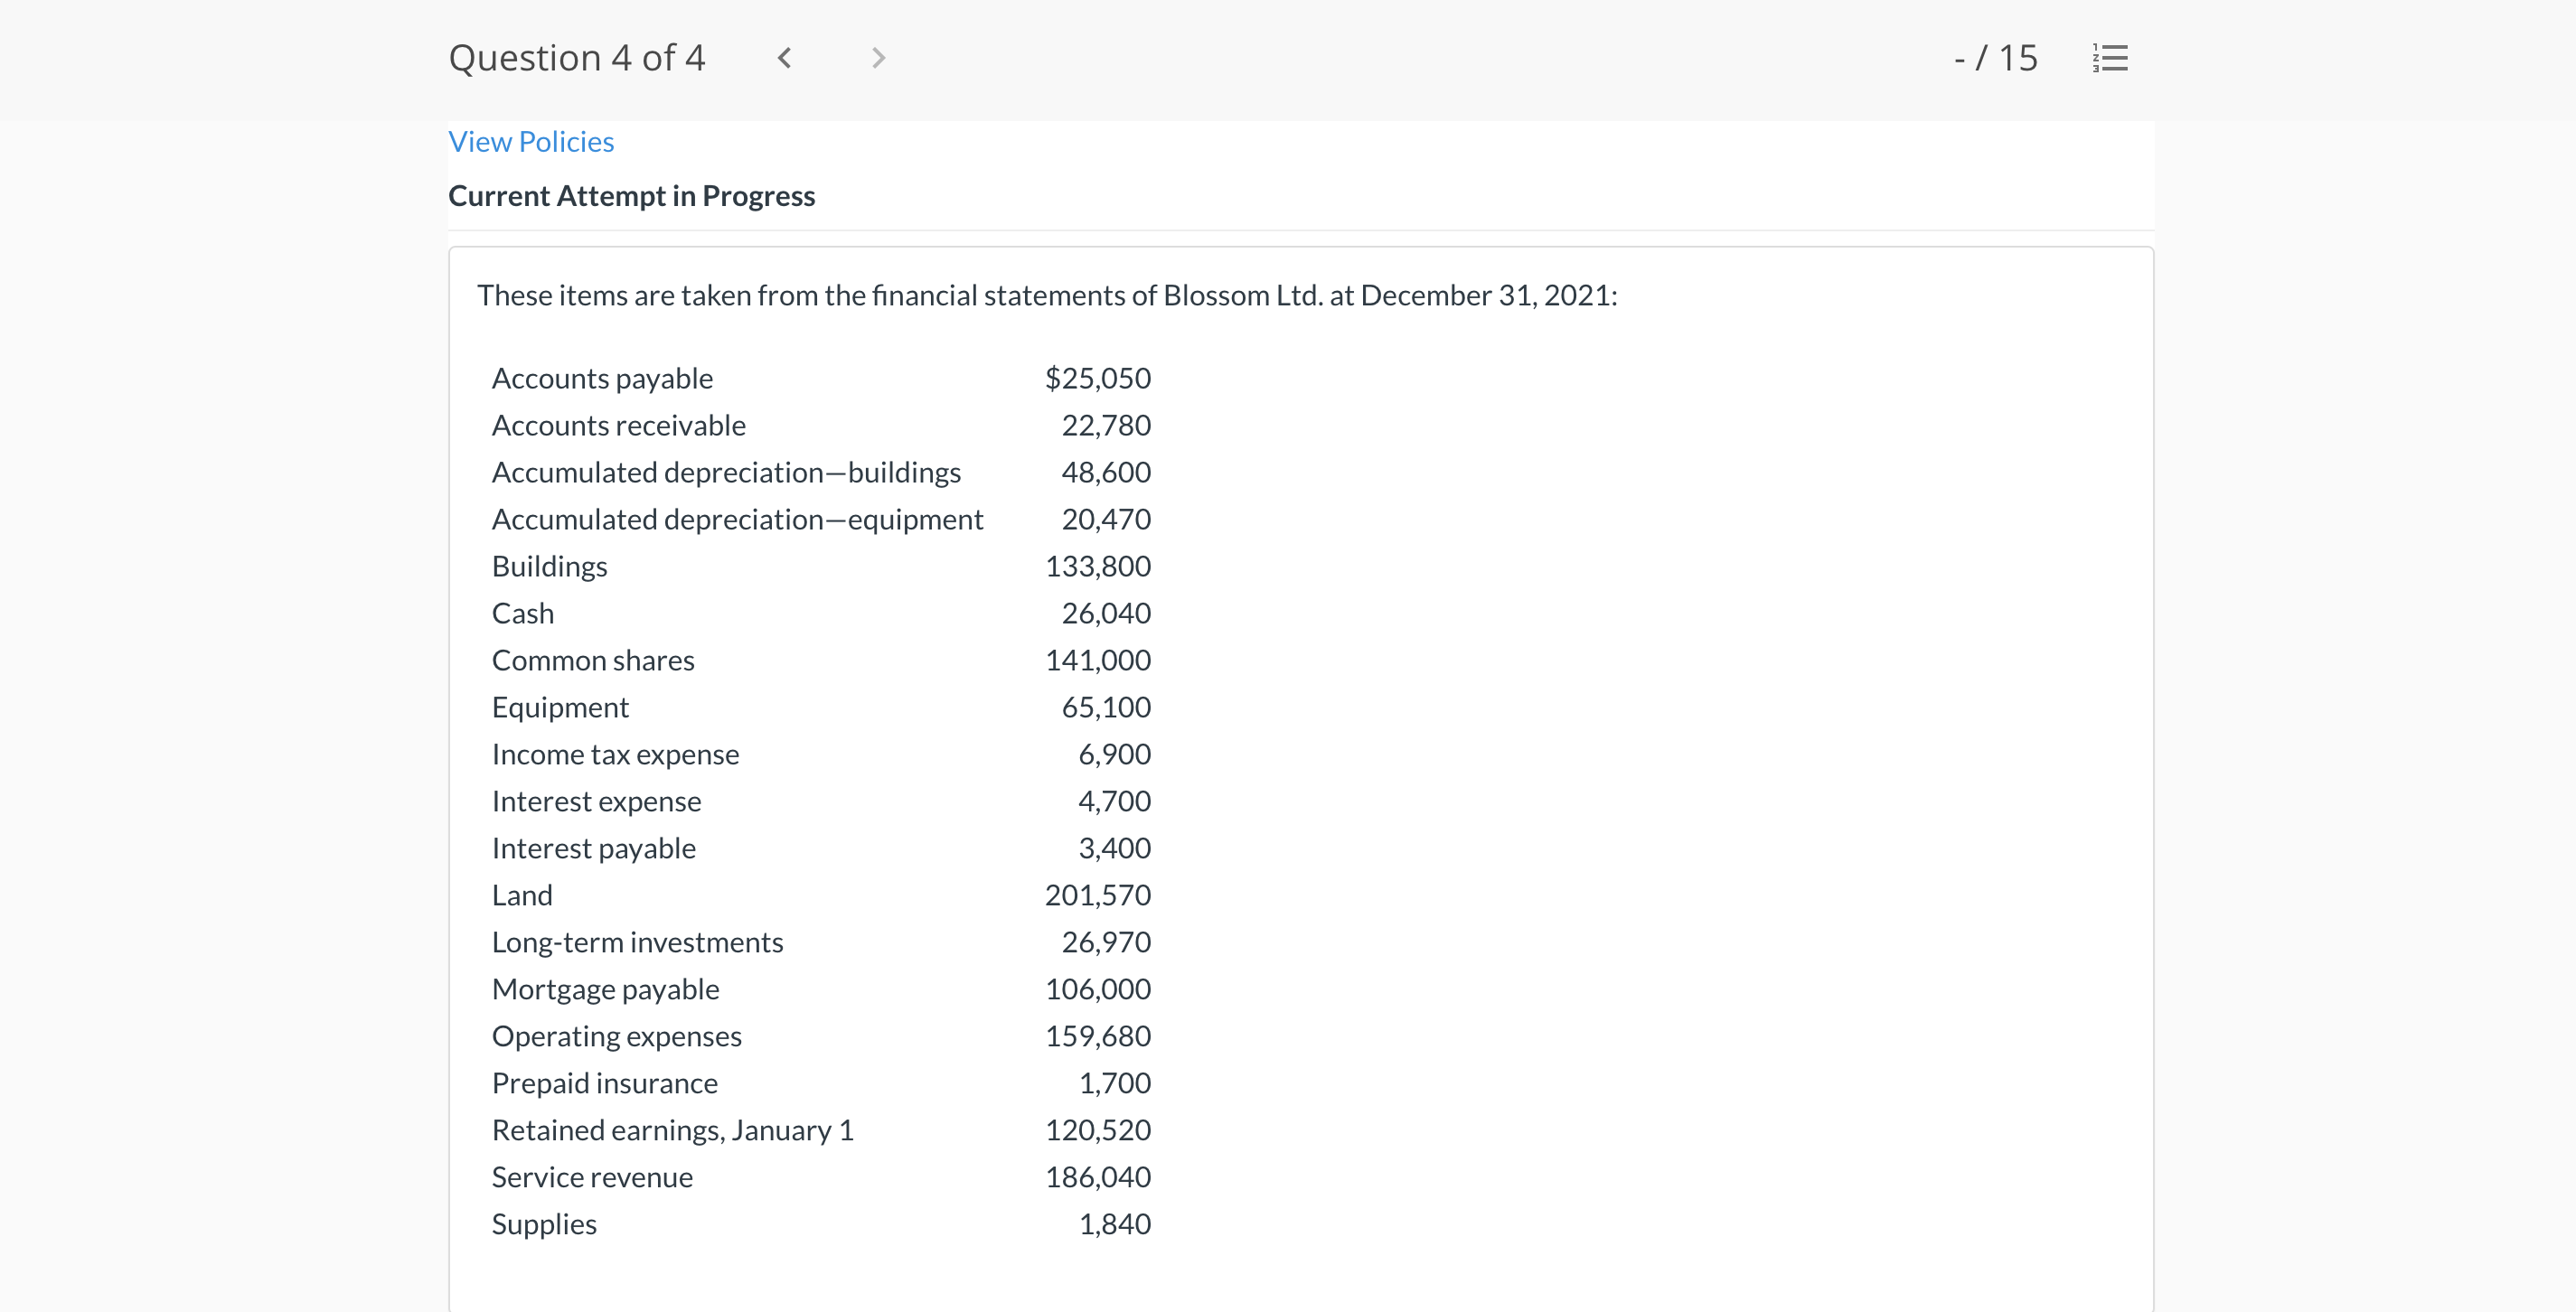This screenshot has width=2576, height=1312.
Task: Select the Retained earnings, January 1 label
Action: 672,1130
